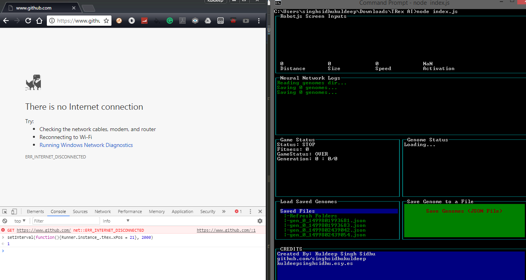This screenshot has height=280, width=526.
Task: Toggle DevTools device toolbar
Action: (x=14, y=211)
